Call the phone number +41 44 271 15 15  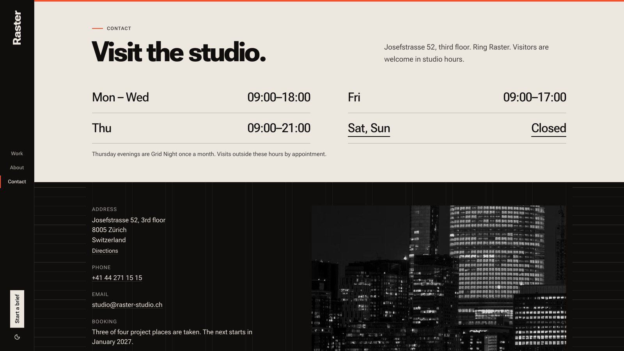point(117,278)
